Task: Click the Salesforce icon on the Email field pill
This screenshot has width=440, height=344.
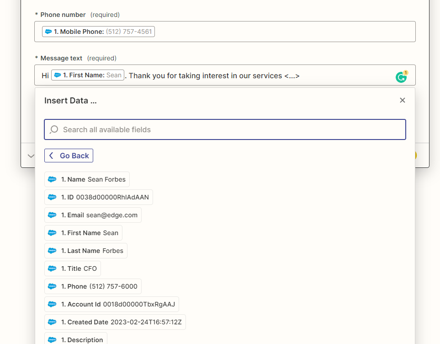Action: 52,215
